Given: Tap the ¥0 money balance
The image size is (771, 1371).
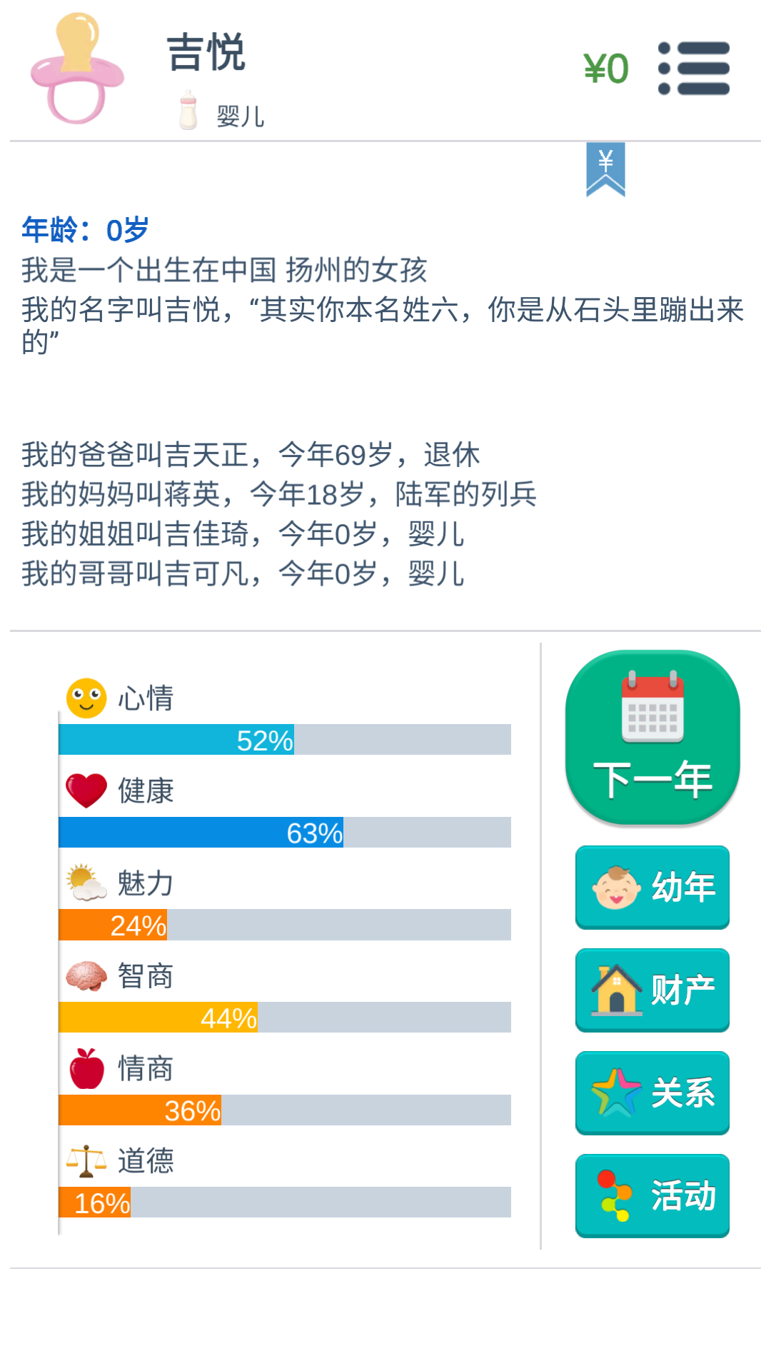Looking at the screenshot, I should [x=606, y=69].
